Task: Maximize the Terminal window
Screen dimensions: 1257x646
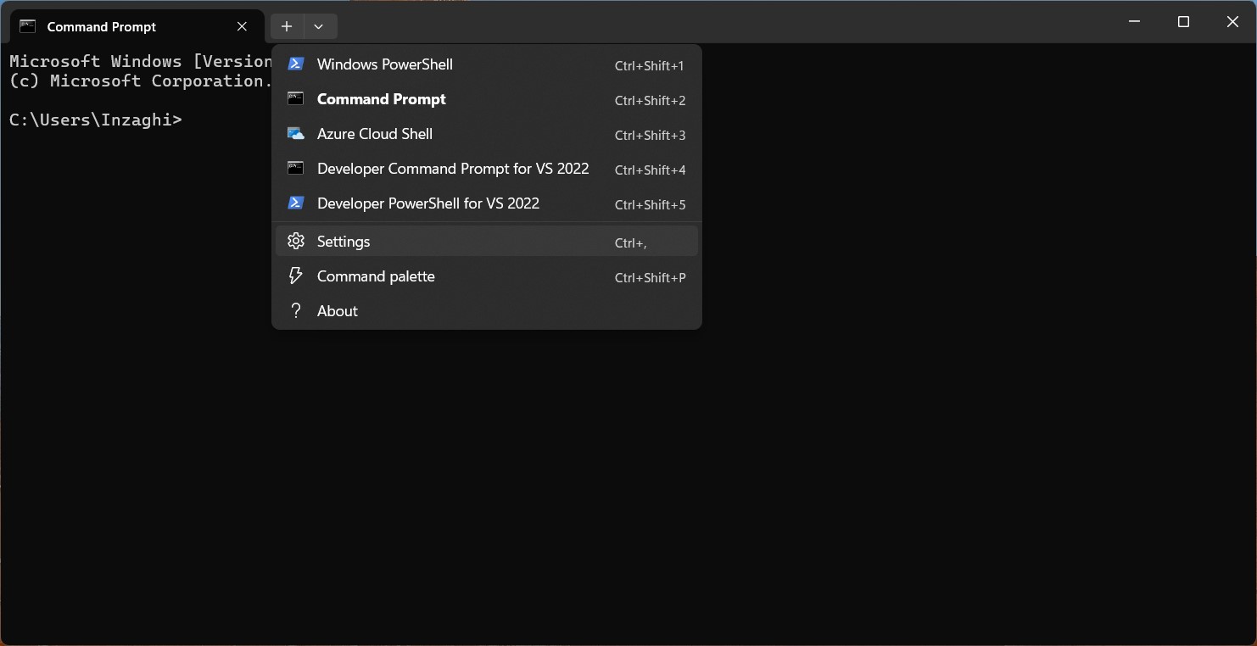Action: pos(1184,22)
